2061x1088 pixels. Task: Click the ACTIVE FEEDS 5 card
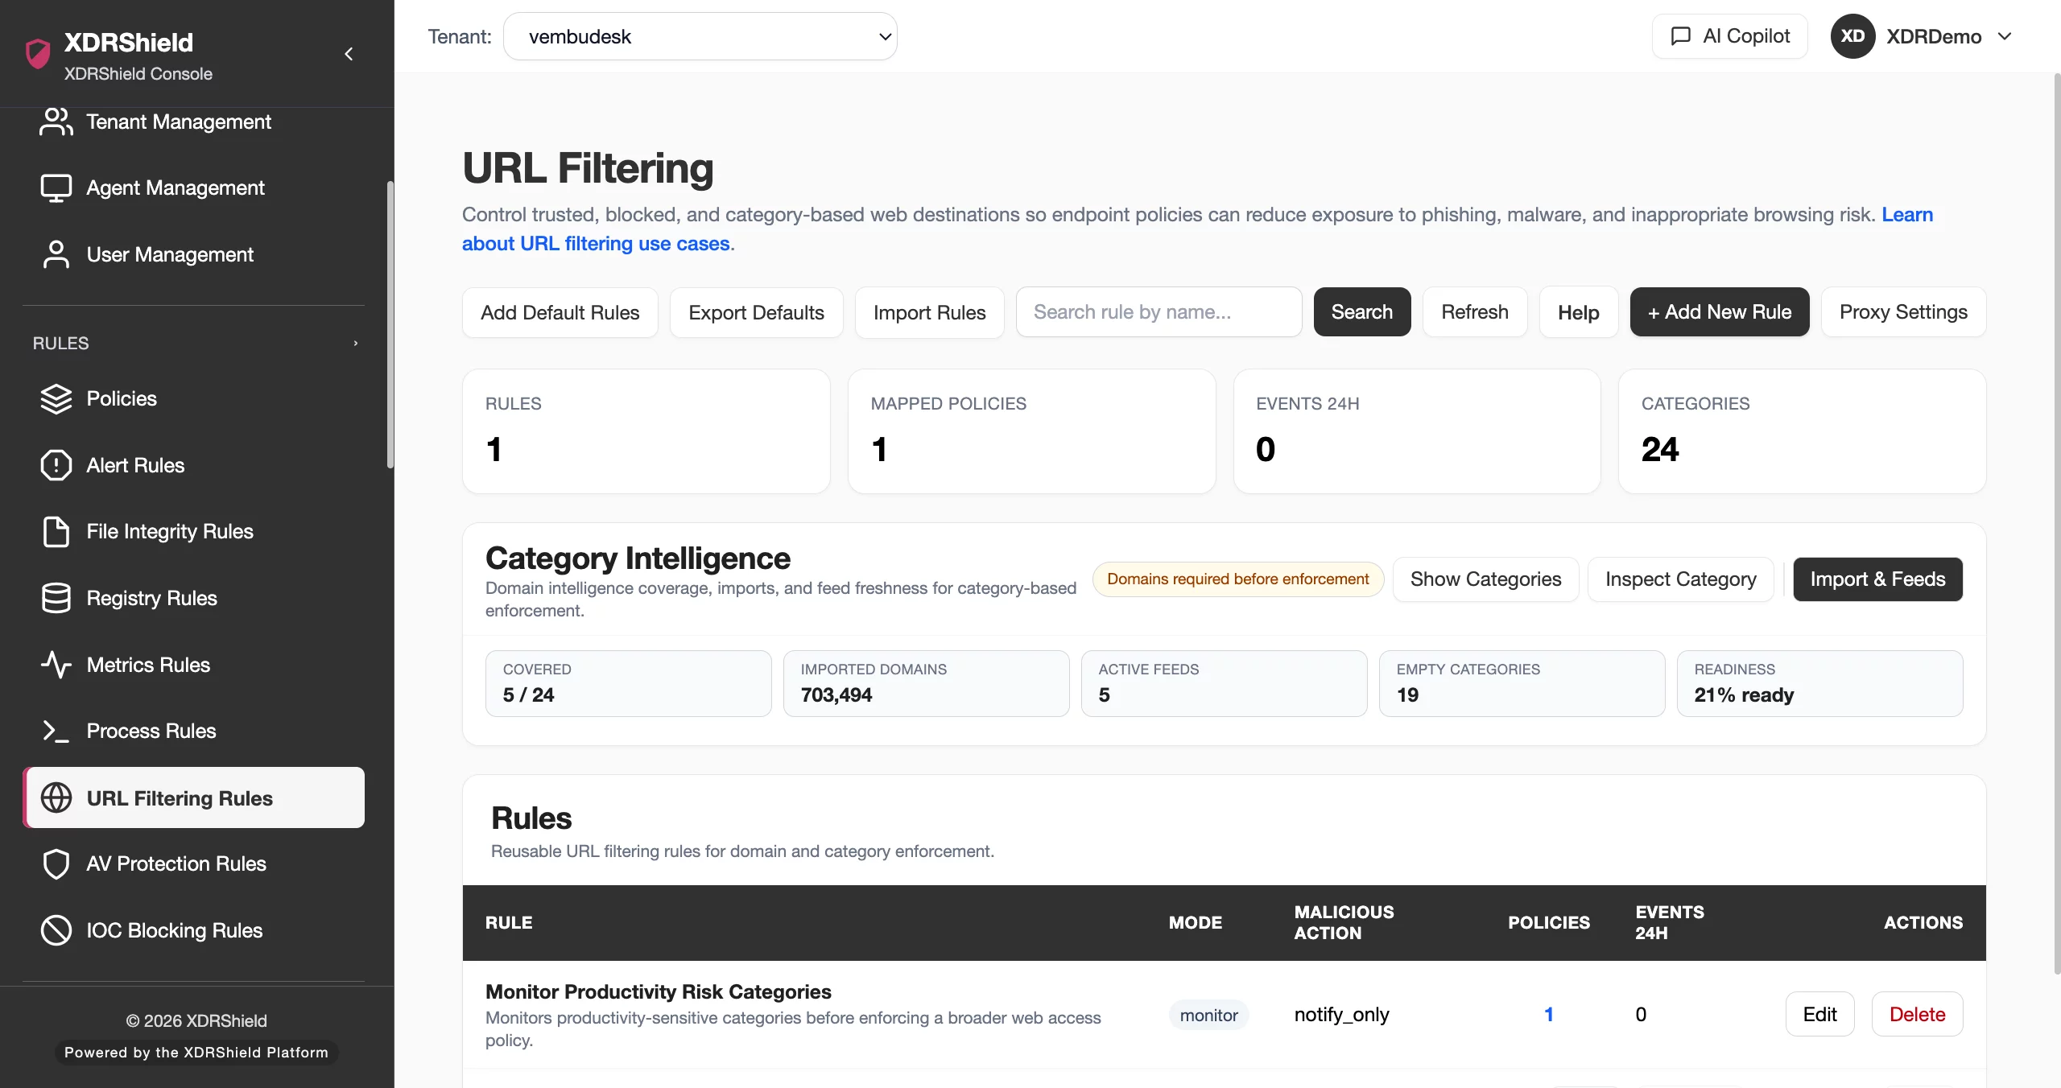pos(1224,684)
